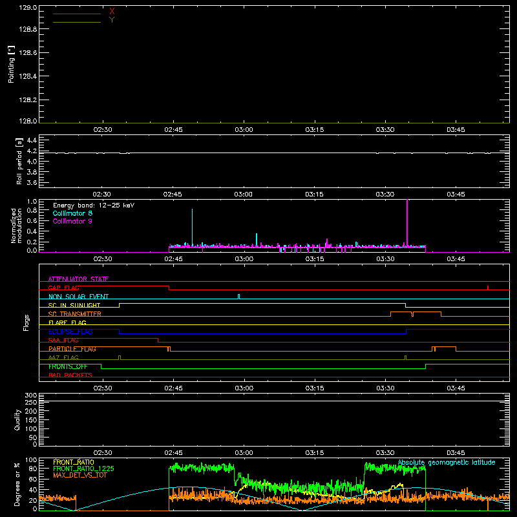
Task: Select the BAD_PACKETS flag label
Action: click(x=70, y=375)
